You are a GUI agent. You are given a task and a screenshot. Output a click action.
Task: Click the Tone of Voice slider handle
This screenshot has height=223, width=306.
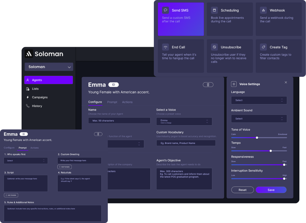point(257,138)
